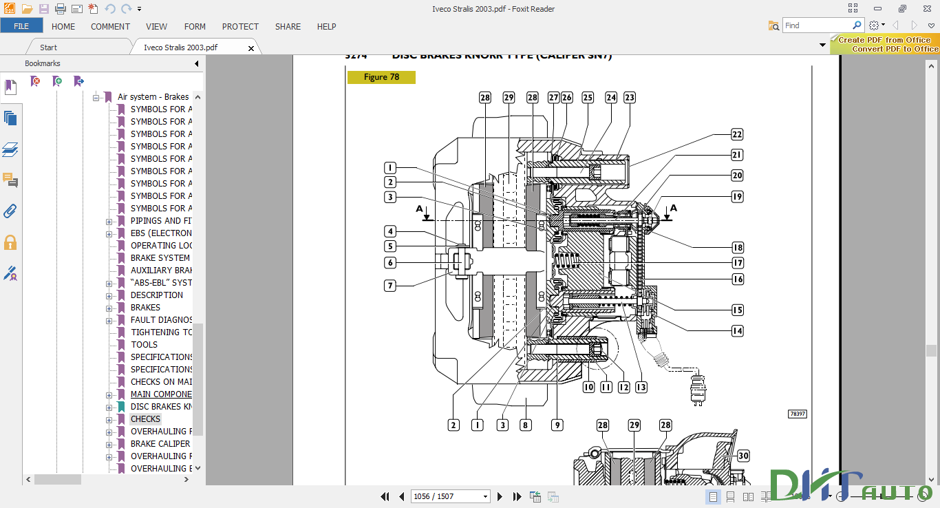This screenshot has width=940, height=508.
Task: Open the attachments paperclip panel
Action: (x=10, y=211)
